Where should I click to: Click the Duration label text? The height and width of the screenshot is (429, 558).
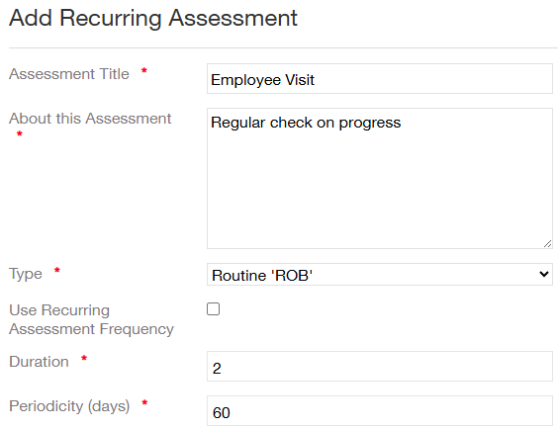(40, 362)
